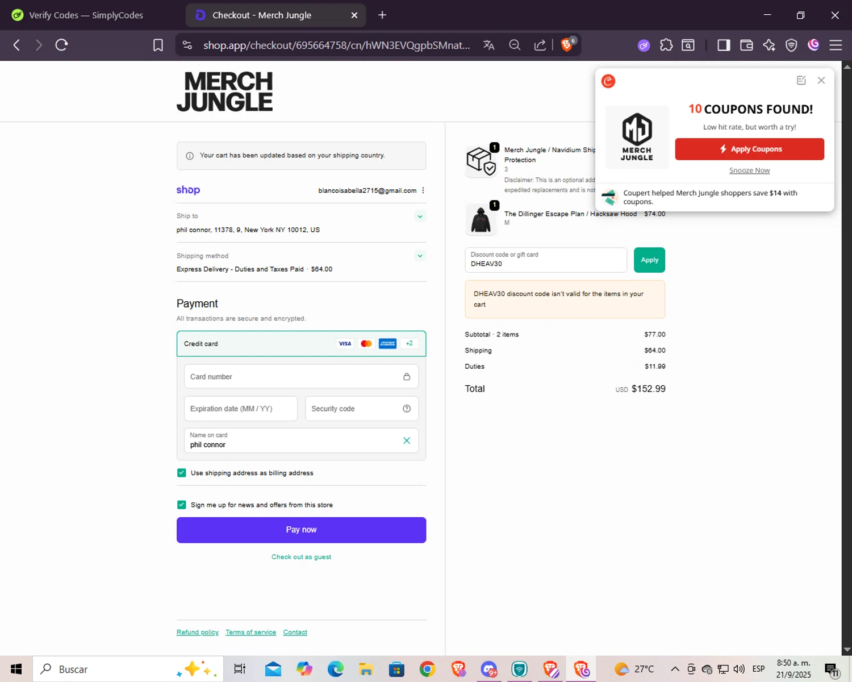
Task: Open the purple extension icon in toolbar
Action: click(x=644, y=45)
